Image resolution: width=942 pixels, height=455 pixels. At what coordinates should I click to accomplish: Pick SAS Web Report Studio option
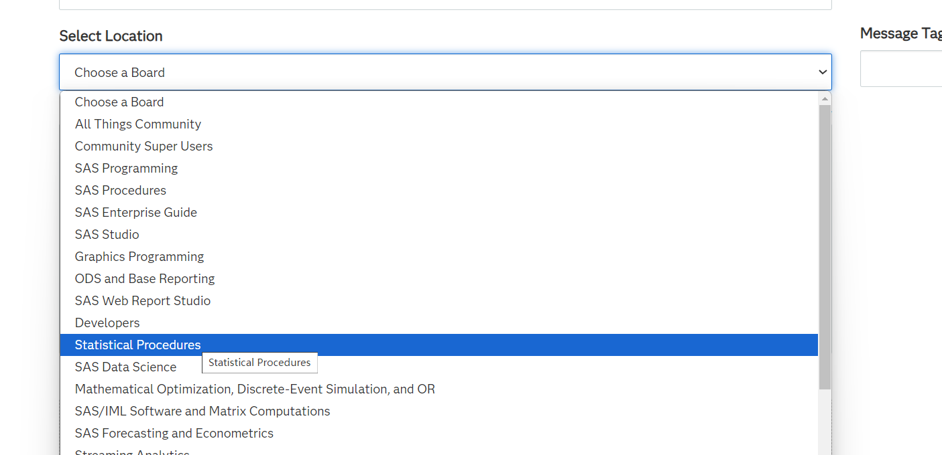[142, 300]
